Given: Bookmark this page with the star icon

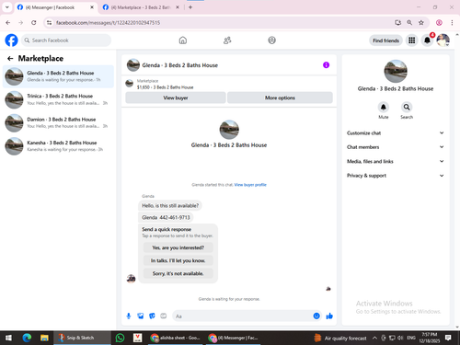Looking at the screenshot, I should point(421,22).
